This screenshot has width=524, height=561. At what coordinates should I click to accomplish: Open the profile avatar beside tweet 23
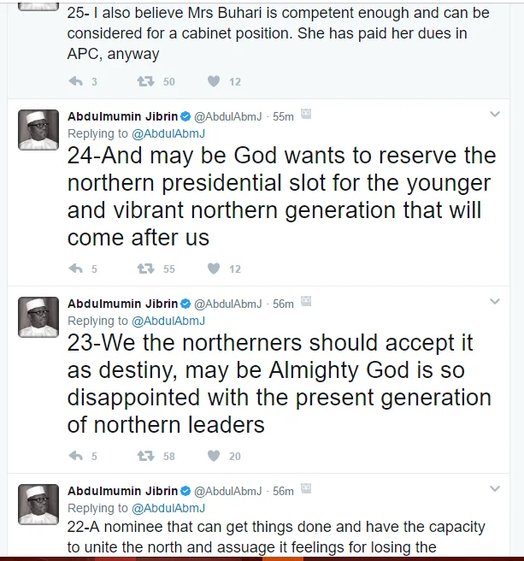[38, 316]
